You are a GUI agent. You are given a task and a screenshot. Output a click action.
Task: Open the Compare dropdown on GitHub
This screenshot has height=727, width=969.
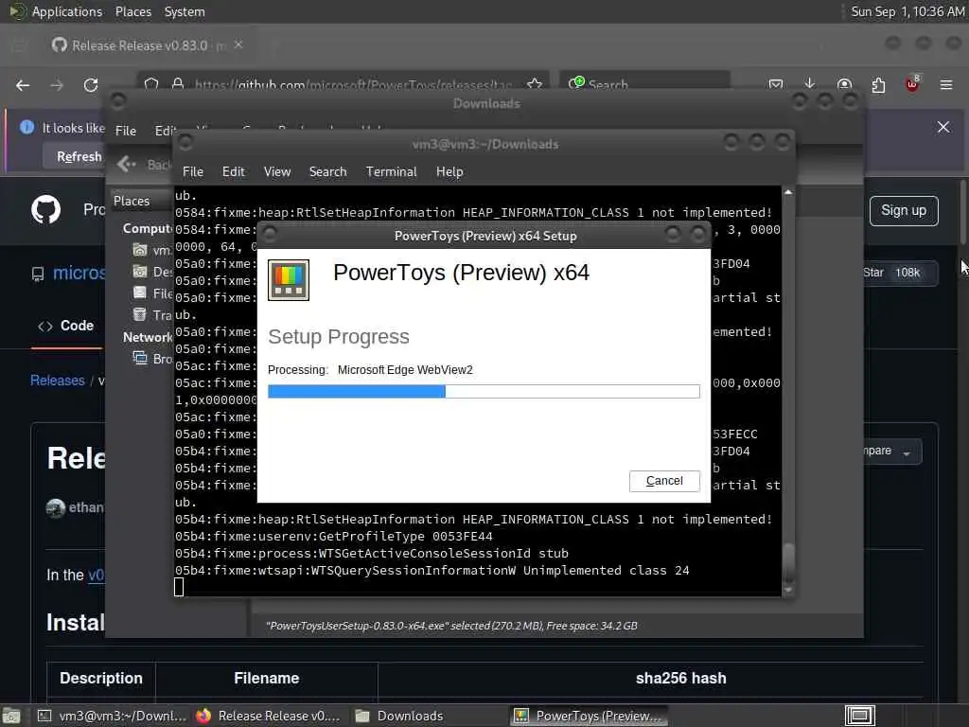[893, 452]
